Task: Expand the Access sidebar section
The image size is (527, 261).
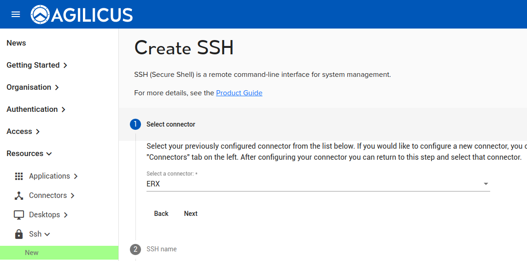Action: [x=23, y=132]
